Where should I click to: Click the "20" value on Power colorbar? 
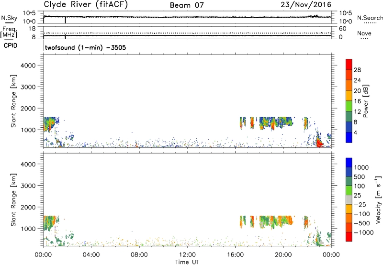click(x=357, y=91)
